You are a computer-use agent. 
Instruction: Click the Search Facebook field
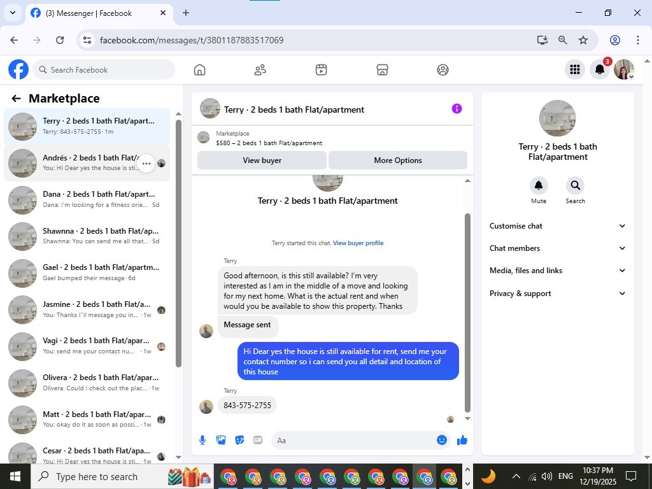[x=104, y=69]
